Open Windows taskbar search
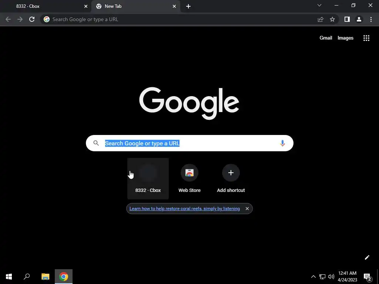 [x=27, y=277]
